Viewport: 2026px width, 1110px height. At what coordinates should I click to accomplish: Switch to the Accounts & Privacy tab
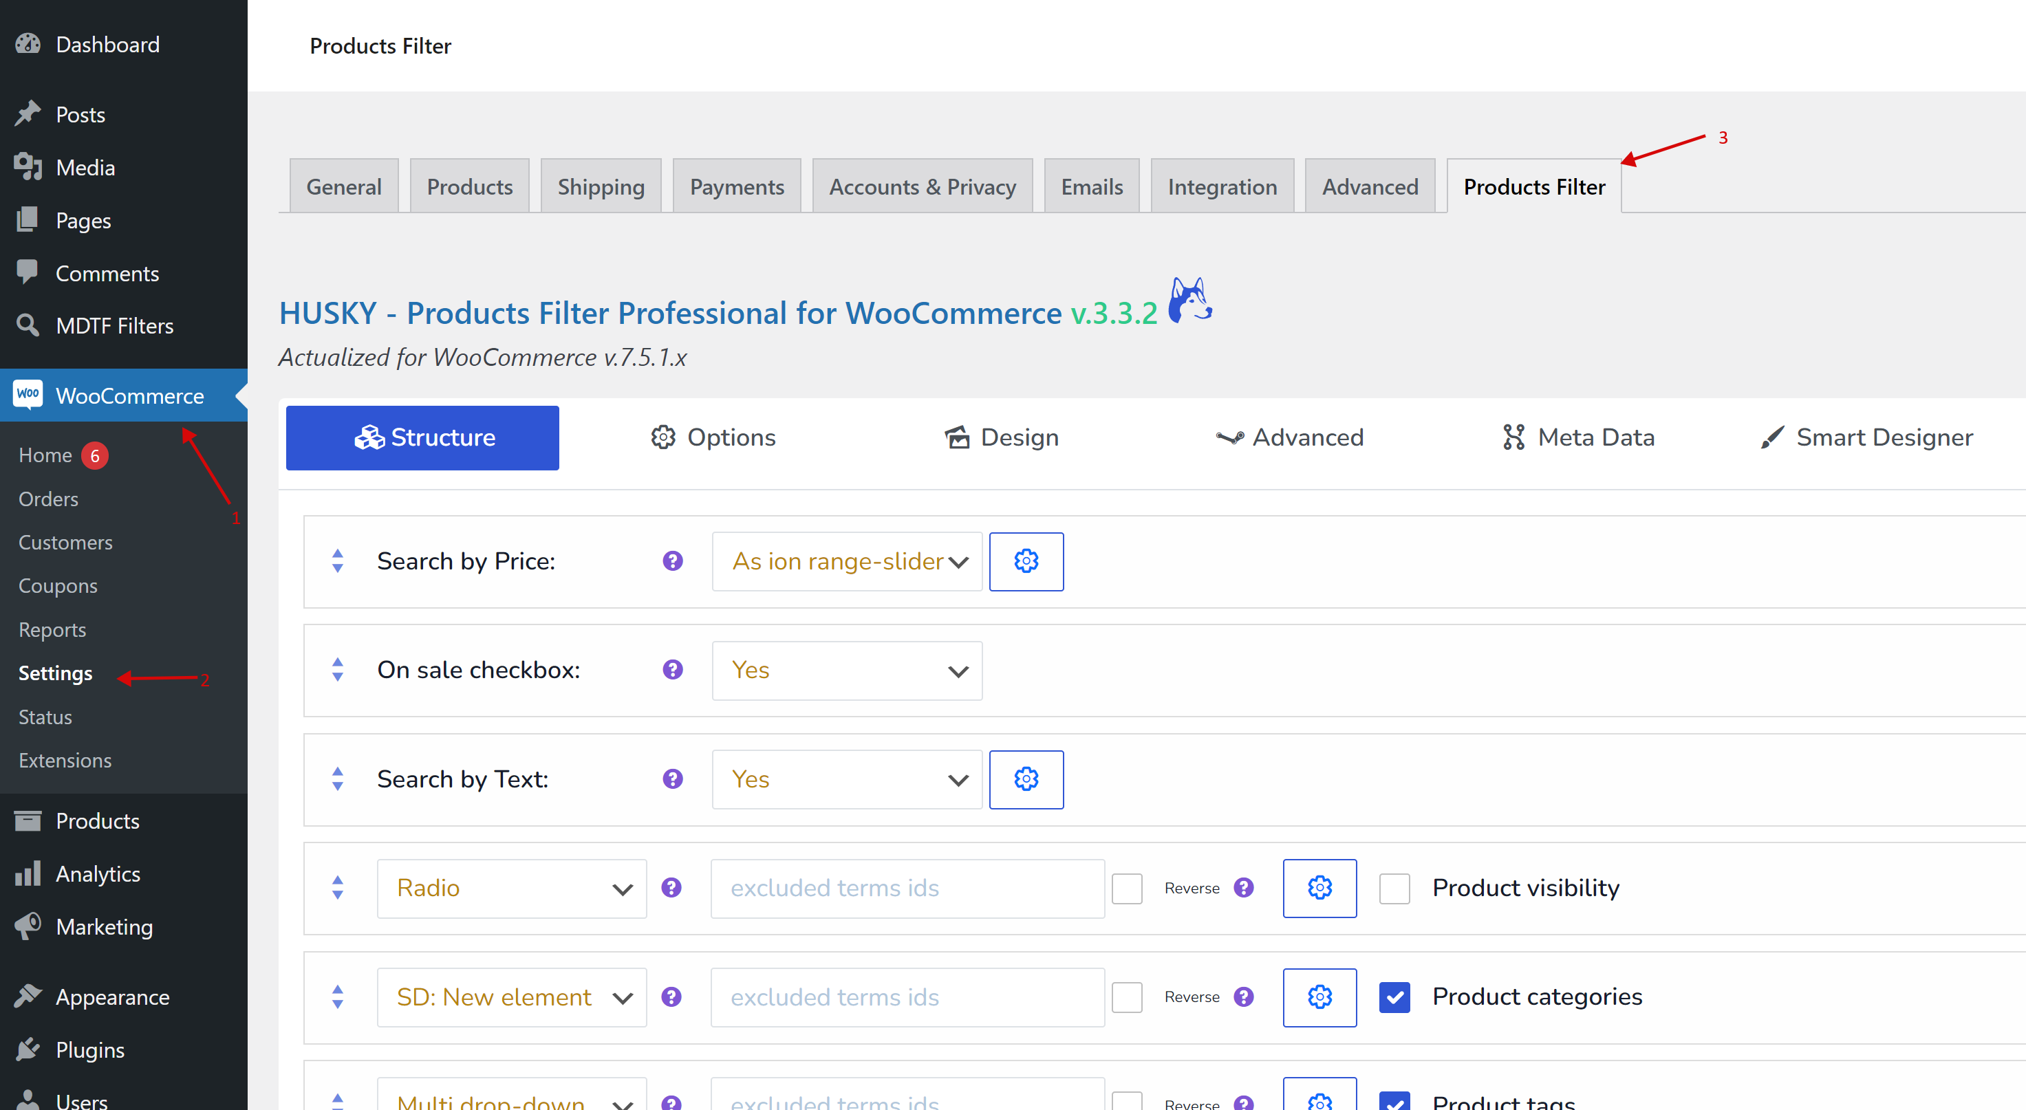(923, 186)
